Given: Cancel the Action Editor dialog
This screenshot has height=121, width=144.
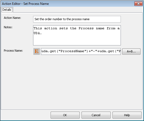Looking at the screenshot, I should click(96, 115).
